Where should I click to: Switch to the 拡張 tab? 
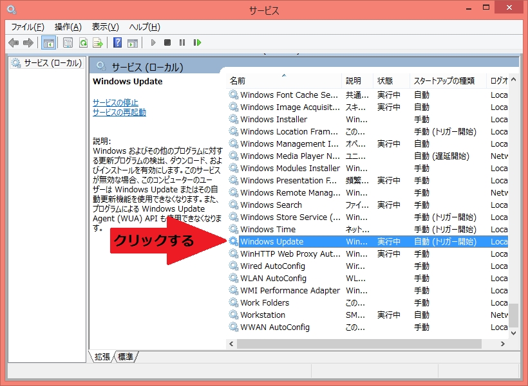pyautogui.click(x=102, y=356)
